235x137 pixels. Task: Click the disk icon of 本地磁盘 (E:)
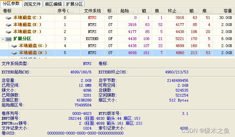coord(8,25)
